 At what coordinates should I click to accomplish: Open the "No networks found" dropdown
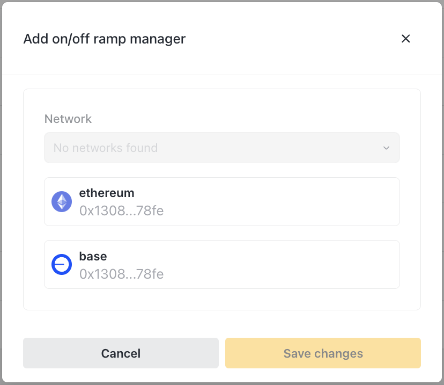tap(214, 148)
